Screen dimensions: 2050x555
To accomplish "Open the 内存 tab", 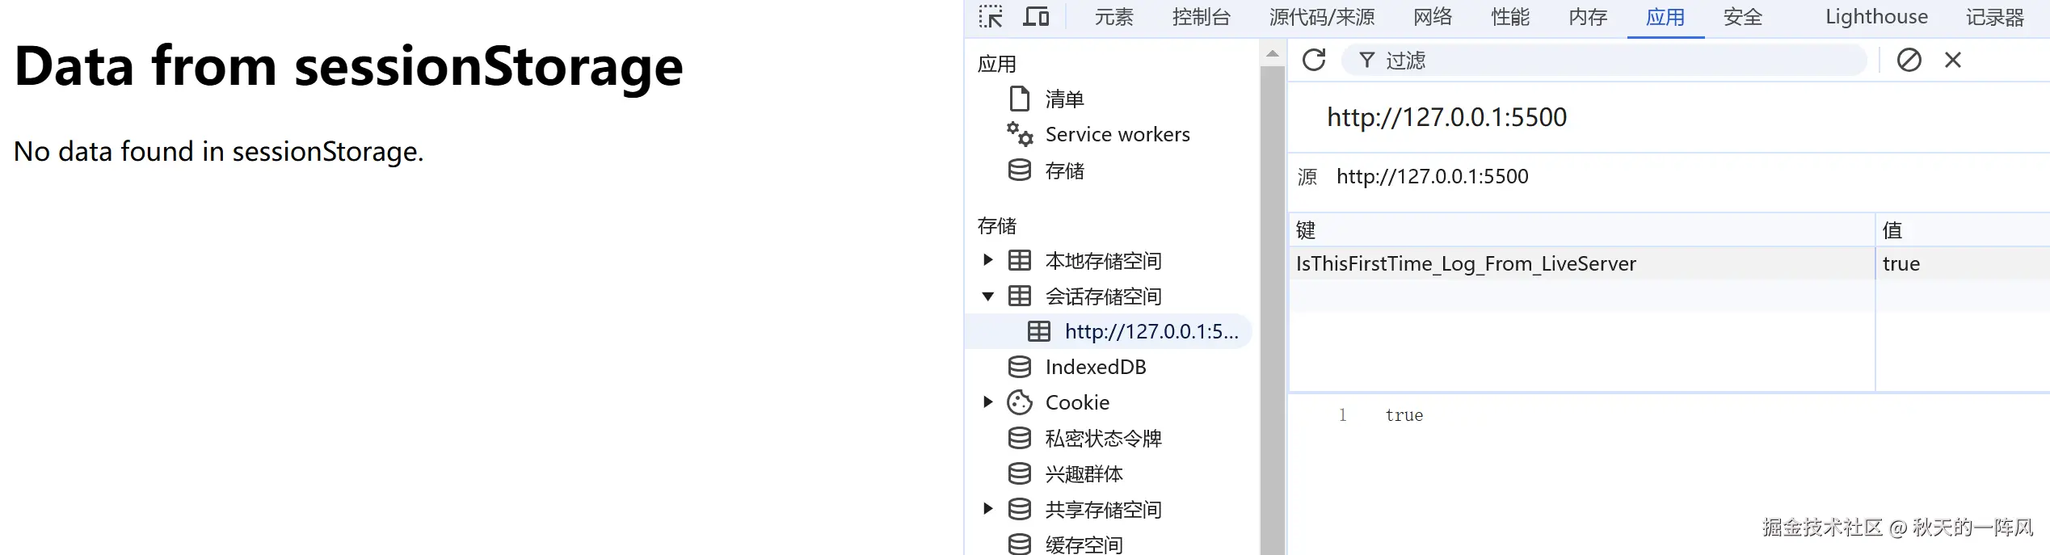I will [1589, 17].
